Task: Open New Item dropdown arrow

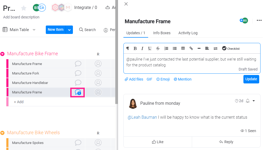Action: coord(69,30)
